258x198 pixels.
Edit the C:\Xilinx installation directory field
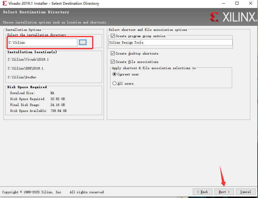(43, 42)
